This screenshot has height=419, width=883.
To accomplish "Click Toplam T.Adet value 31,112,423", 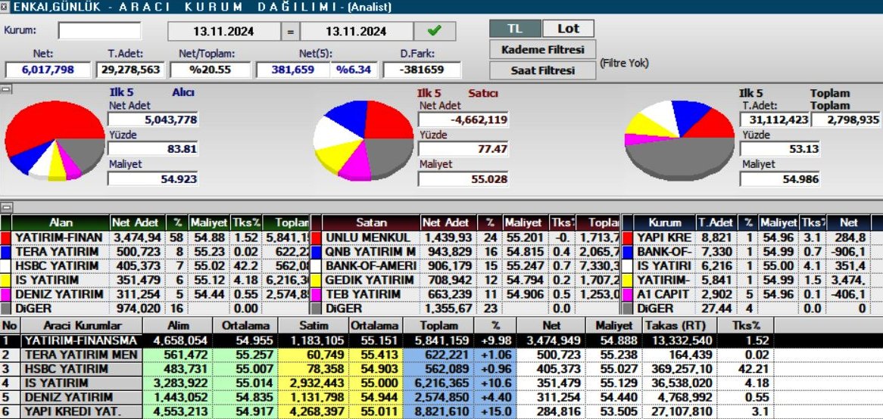I will (x=774, y=119).
